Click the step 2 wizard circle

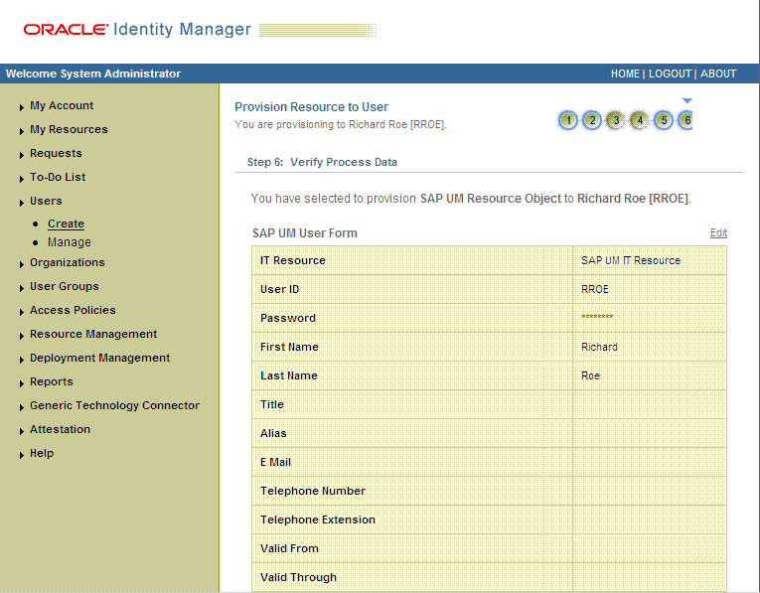tap(592, 120)
